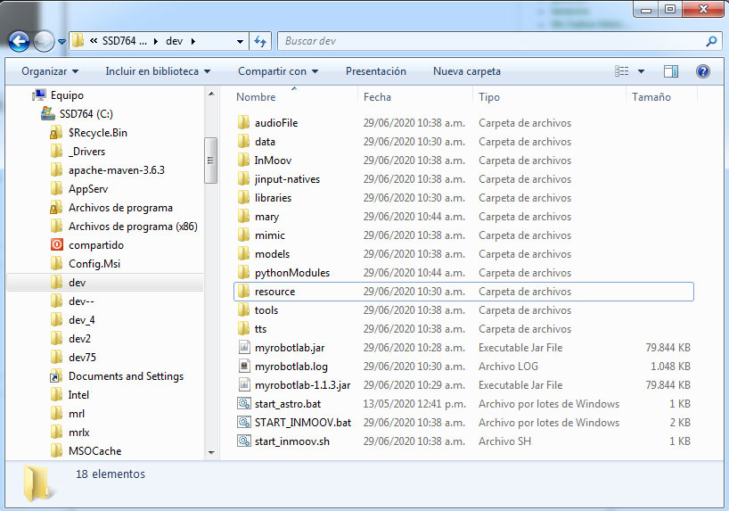729x511 pixels.
Task: Click the change view icon
Action: pyautogui.click(x=622, y=71)
